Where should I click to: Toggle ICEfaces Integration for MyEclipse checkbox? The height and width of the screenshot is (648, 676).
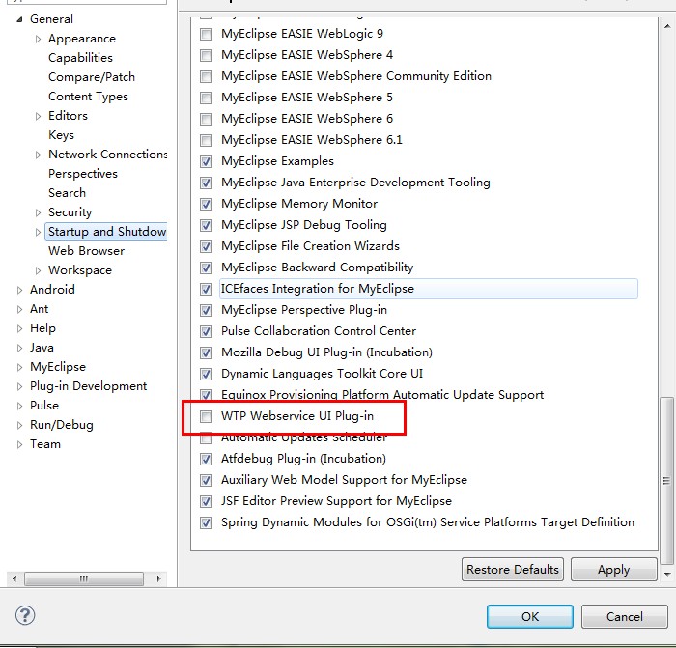coord(206,289)
